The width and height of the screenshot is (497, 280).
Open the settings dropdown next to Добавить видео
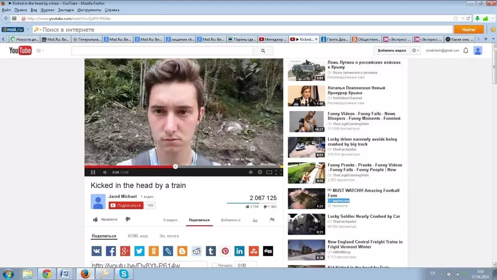(x=415, y=50)
